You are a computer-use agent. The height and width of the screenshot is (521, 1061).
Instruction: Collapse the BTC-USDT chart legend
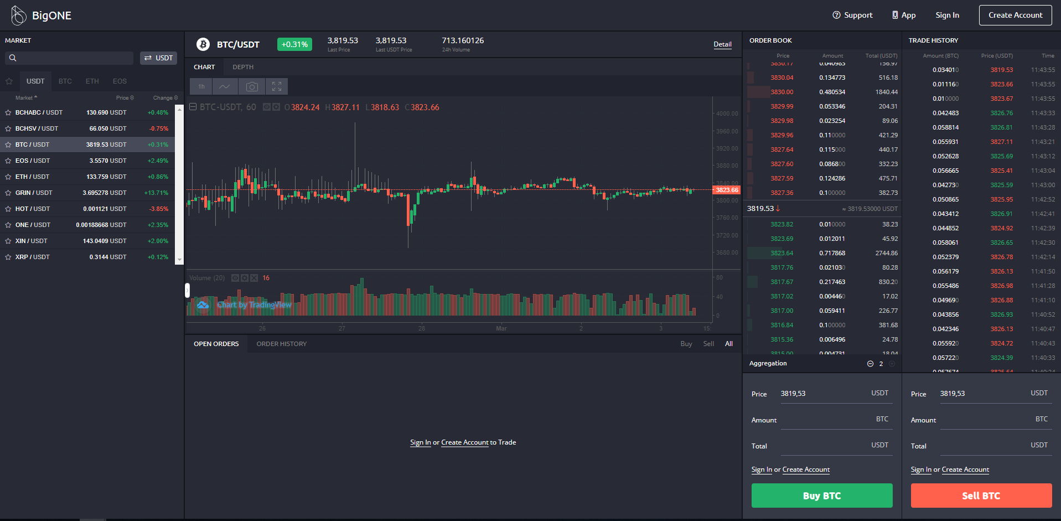[x=193, y=107]
